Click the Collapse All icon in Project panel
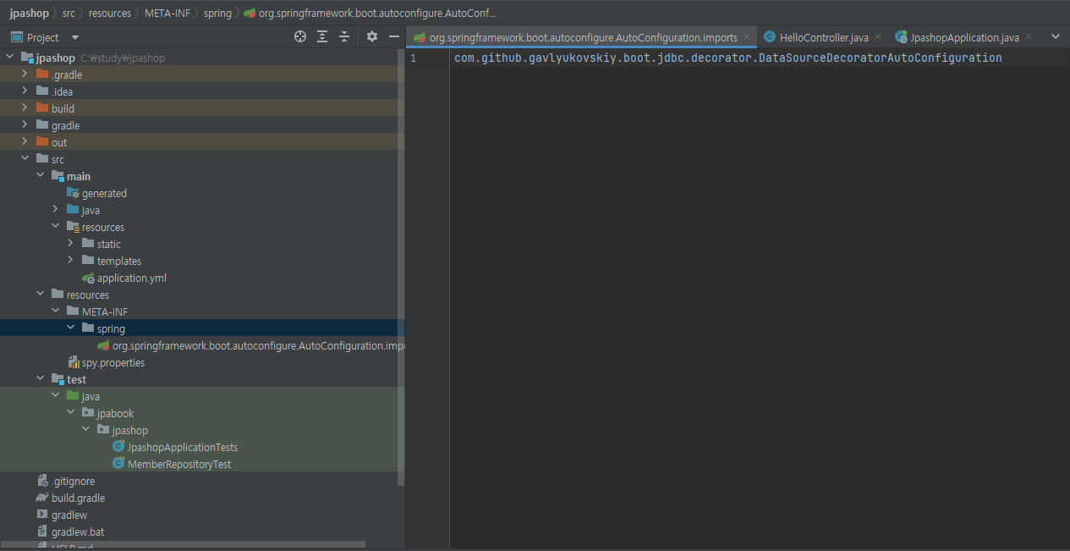Screen dimensions: 1070x551 coord(344,36)
